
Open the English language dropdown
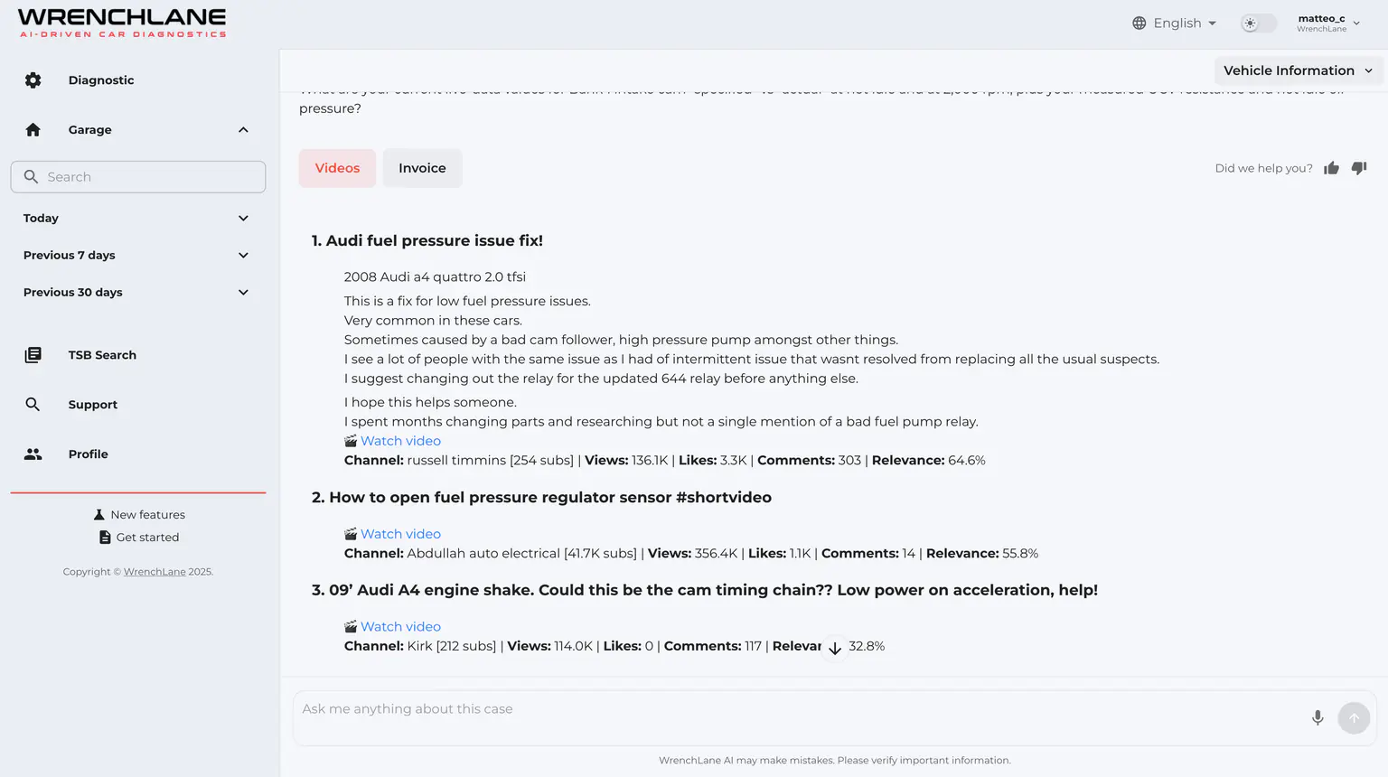[1175, 23]
